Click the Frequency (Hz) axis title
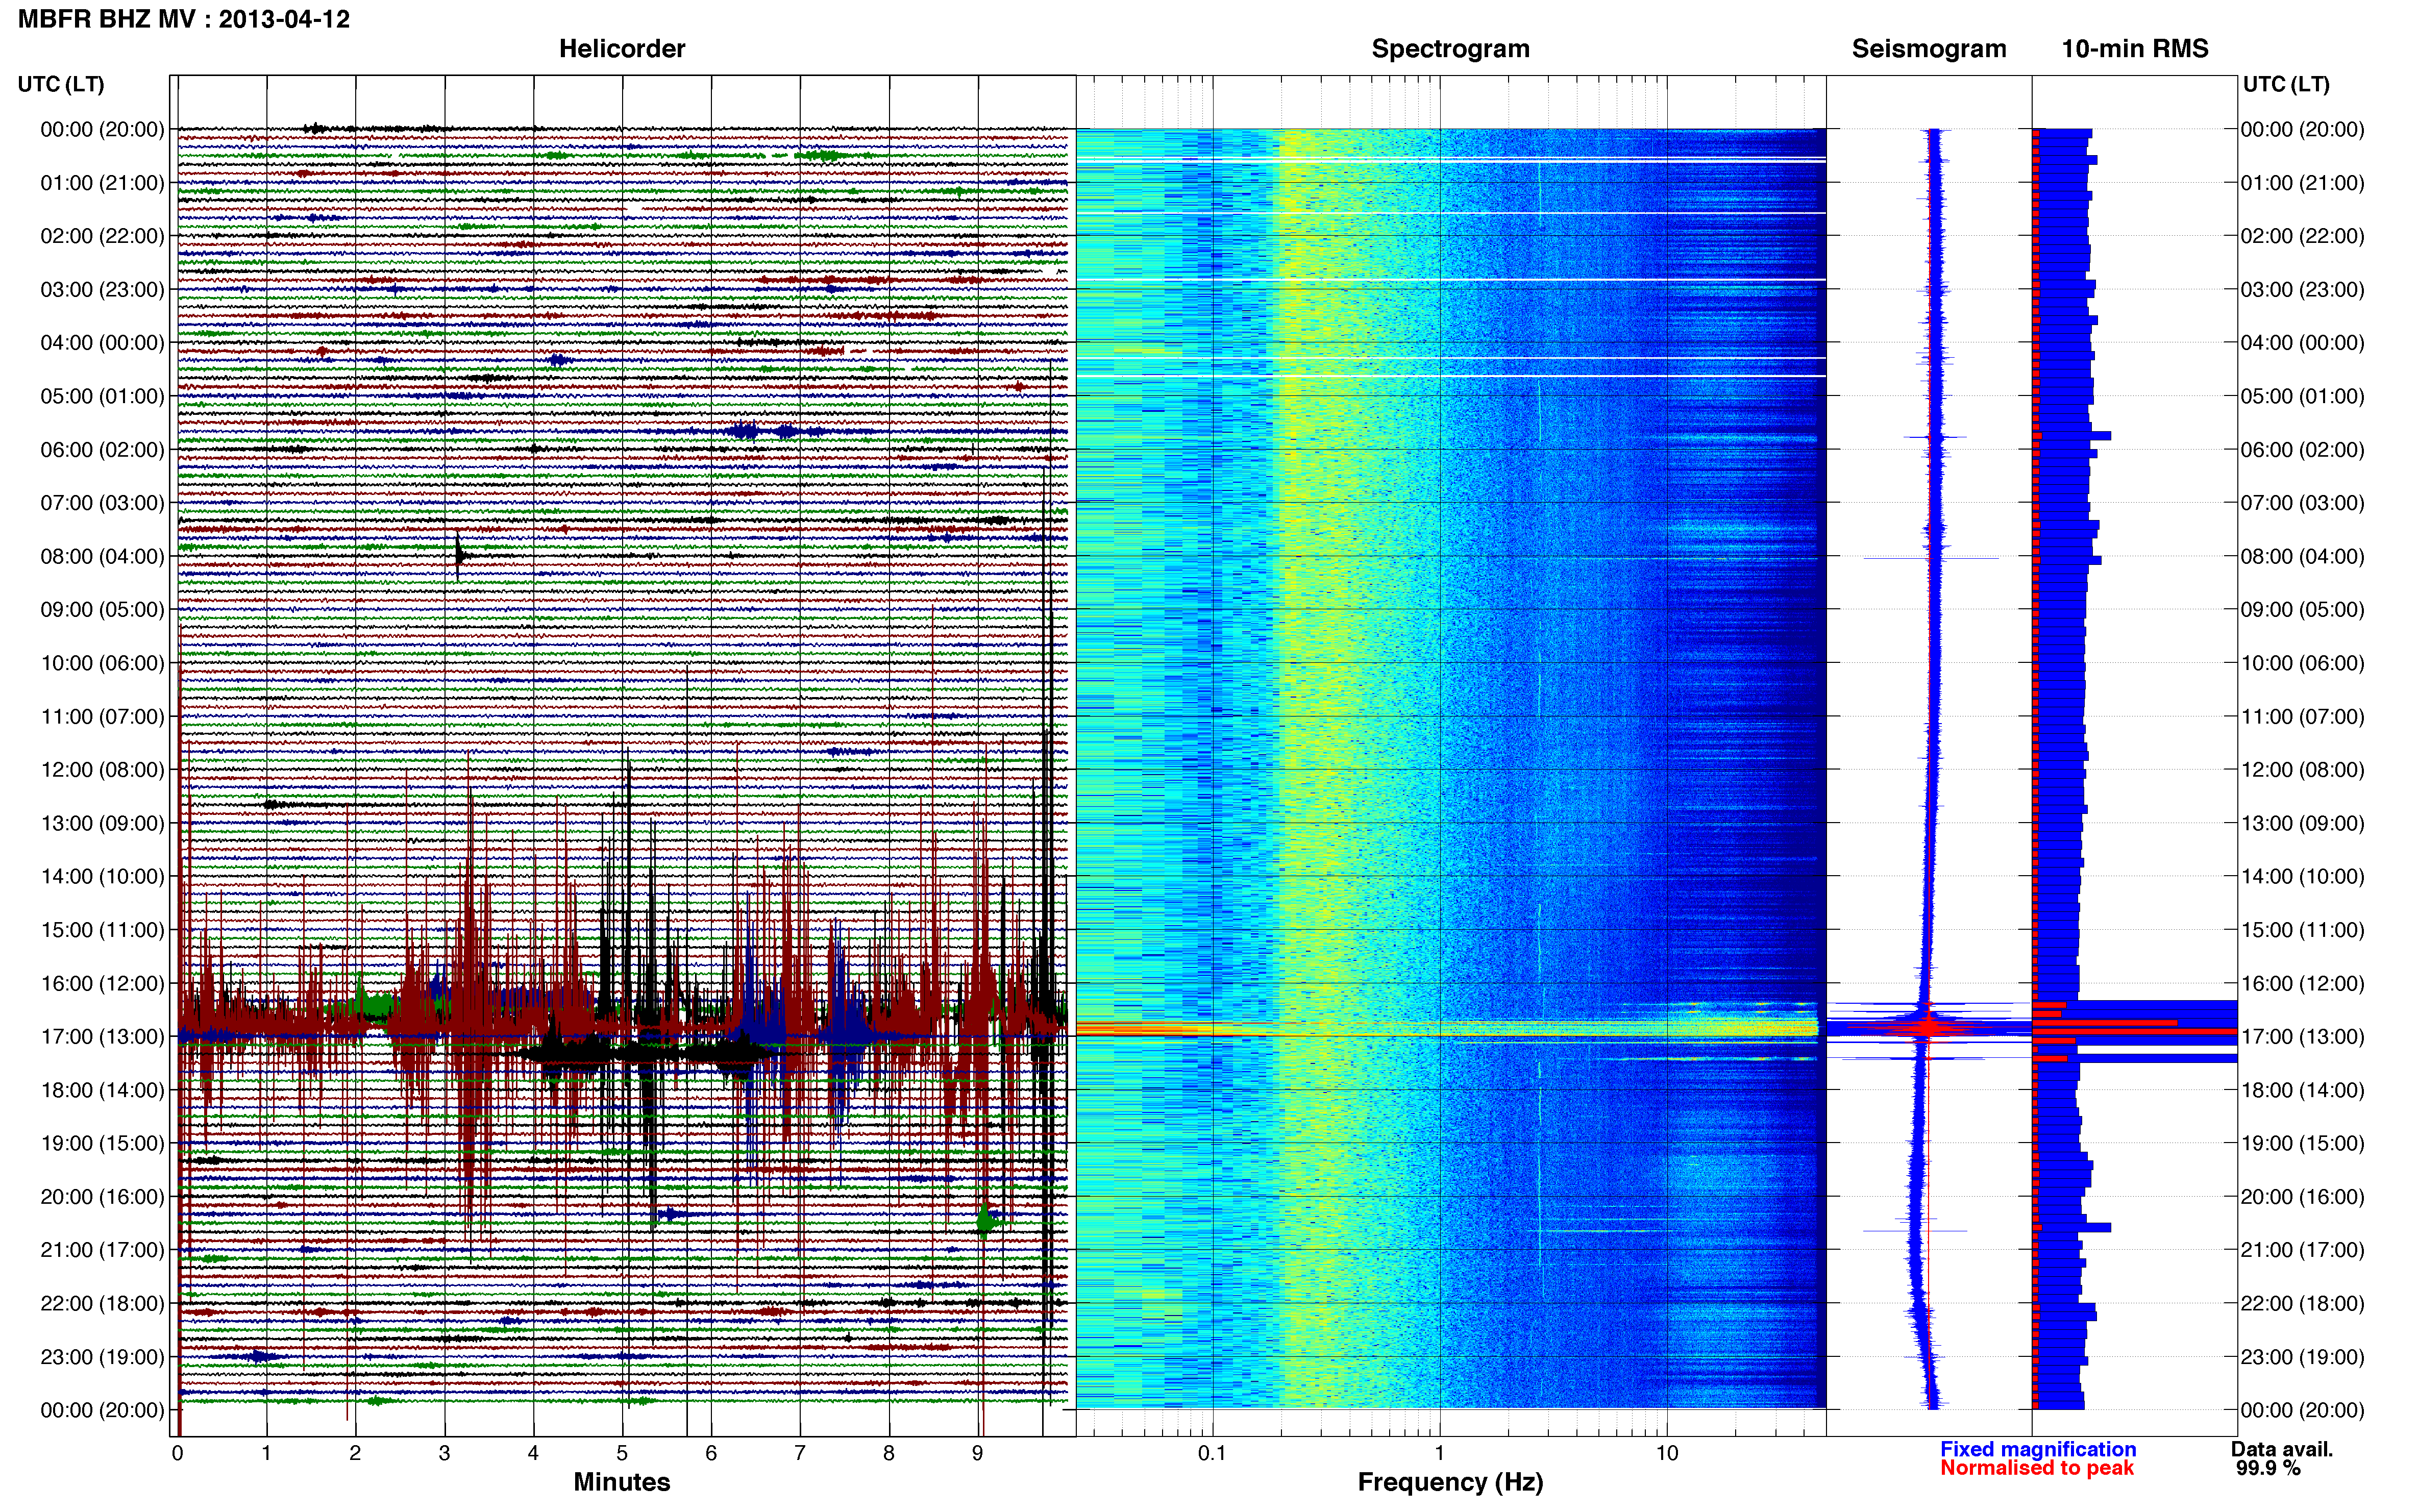2419x1512 pixels. [x=1450, y=1482]
